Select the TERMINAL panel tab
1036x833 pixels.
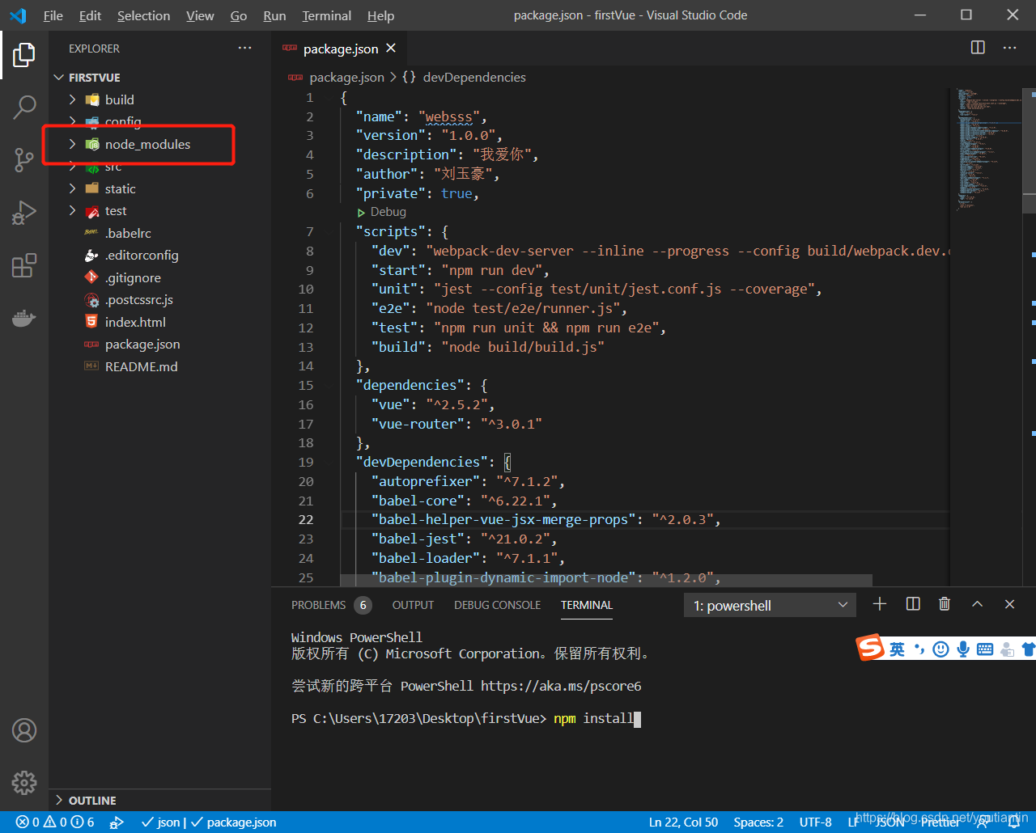[587, 605]
